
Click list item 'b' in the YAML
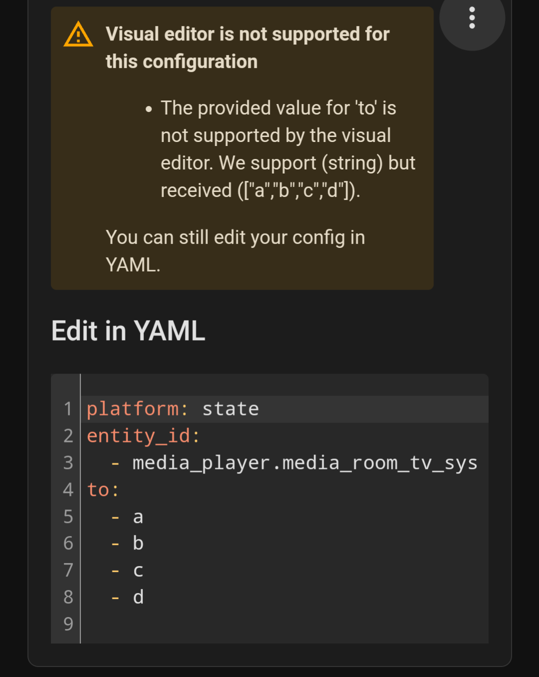[138, 543]
